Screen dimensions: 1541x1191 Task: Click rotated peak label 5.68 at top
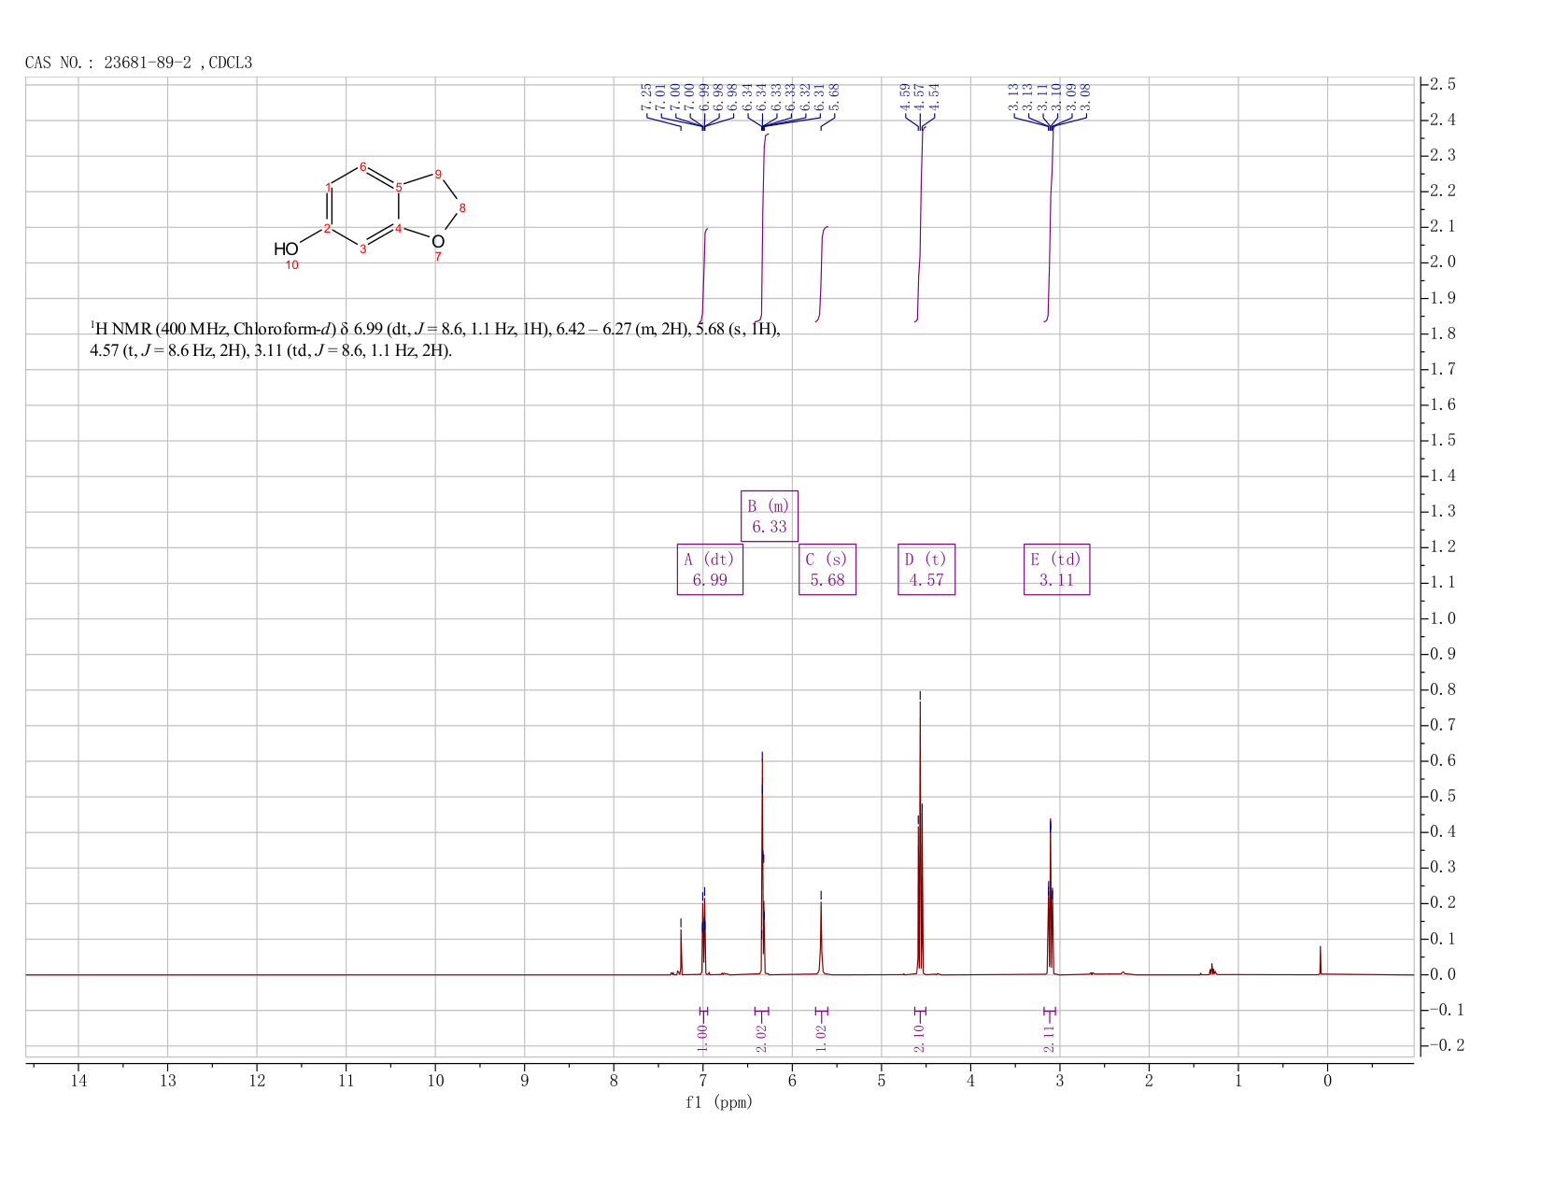(x=834, y=98)
